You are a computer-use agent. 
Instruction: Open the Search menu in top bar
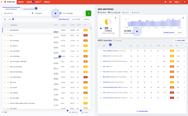(x=21, y=2)
